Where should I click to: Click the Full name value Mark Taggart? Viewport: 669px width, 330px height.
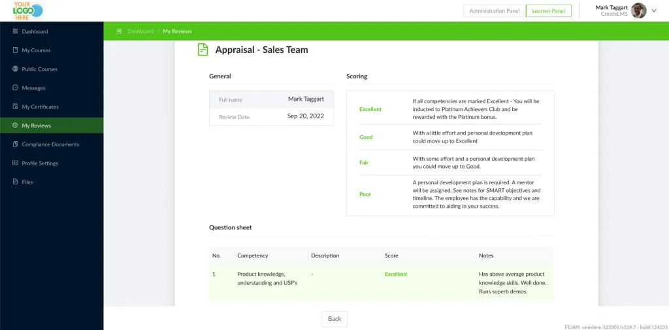point(306,99)
